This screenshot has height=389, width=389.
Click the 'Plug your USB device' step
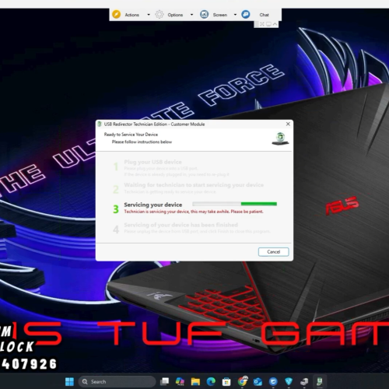coord(152,162)
